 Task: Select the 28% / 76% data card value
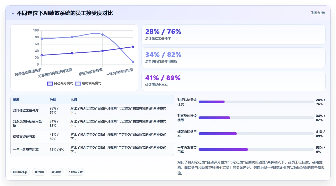[x=163, y=31]
